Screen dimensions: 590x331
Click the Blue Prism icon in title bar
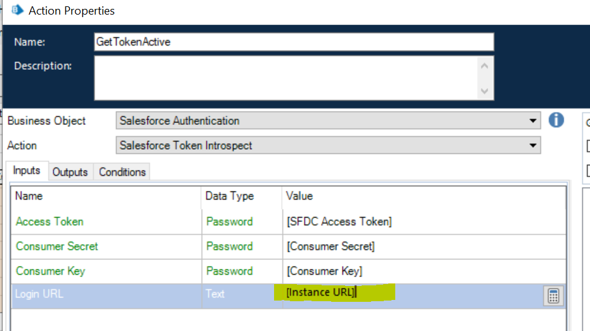[18, 11]
